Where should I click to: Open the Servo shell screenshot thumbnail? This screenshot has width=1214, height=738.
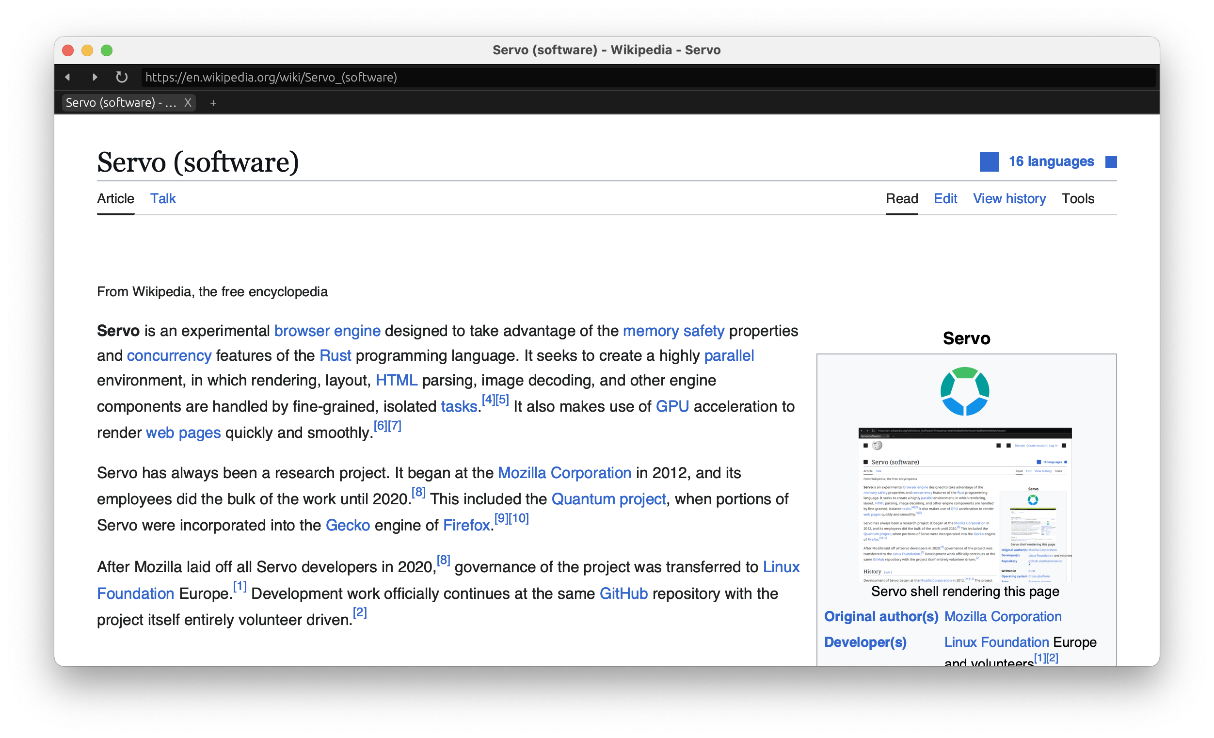(965, 504)
